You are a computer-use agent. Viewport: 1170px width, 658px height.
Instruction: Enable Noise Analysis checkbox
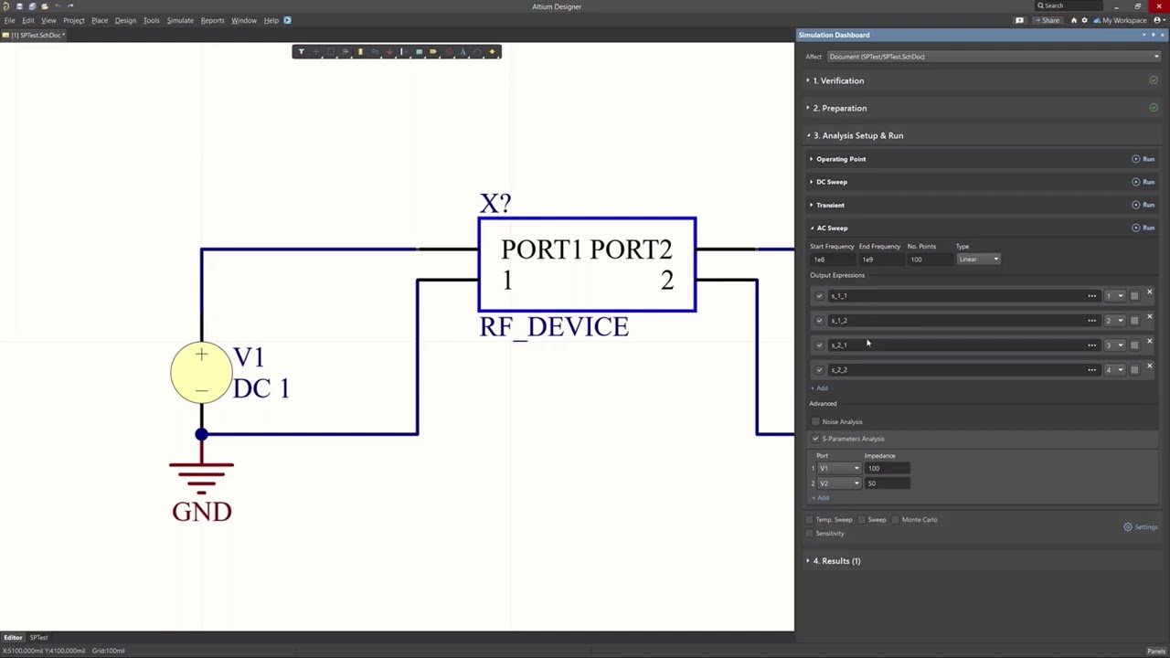point(816,422)
